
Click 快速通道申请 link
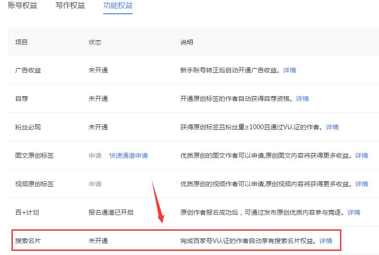click(128, 155)
